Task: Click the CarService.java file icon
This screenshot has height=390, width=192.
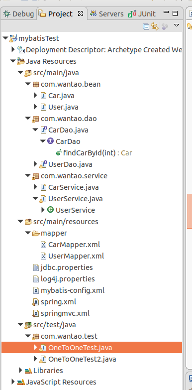Action: click(43, 187)
